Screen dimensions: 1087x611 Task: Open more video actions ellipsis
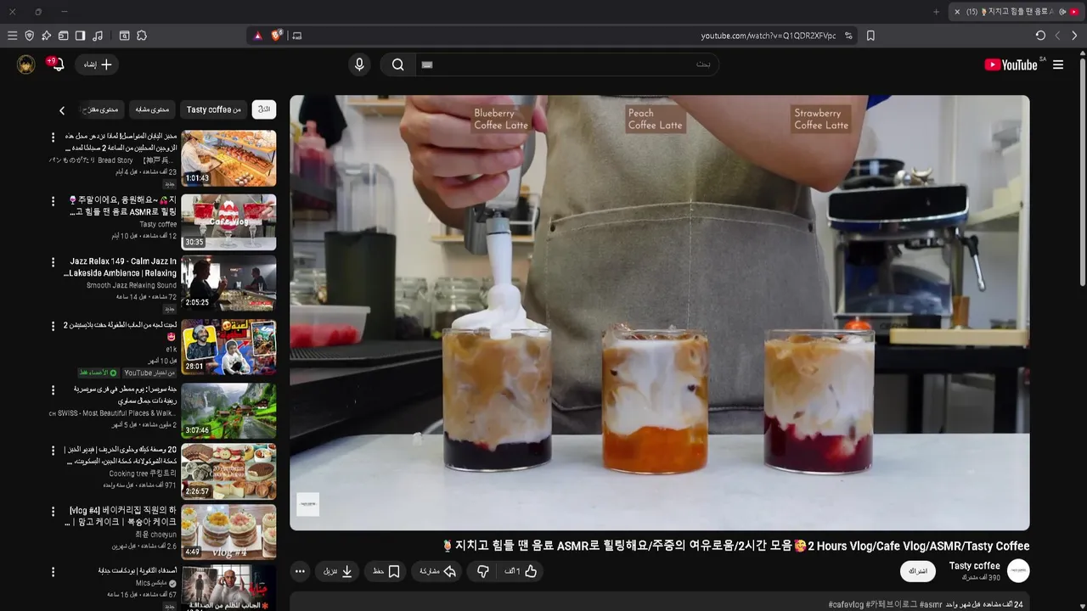click(300, 571)
